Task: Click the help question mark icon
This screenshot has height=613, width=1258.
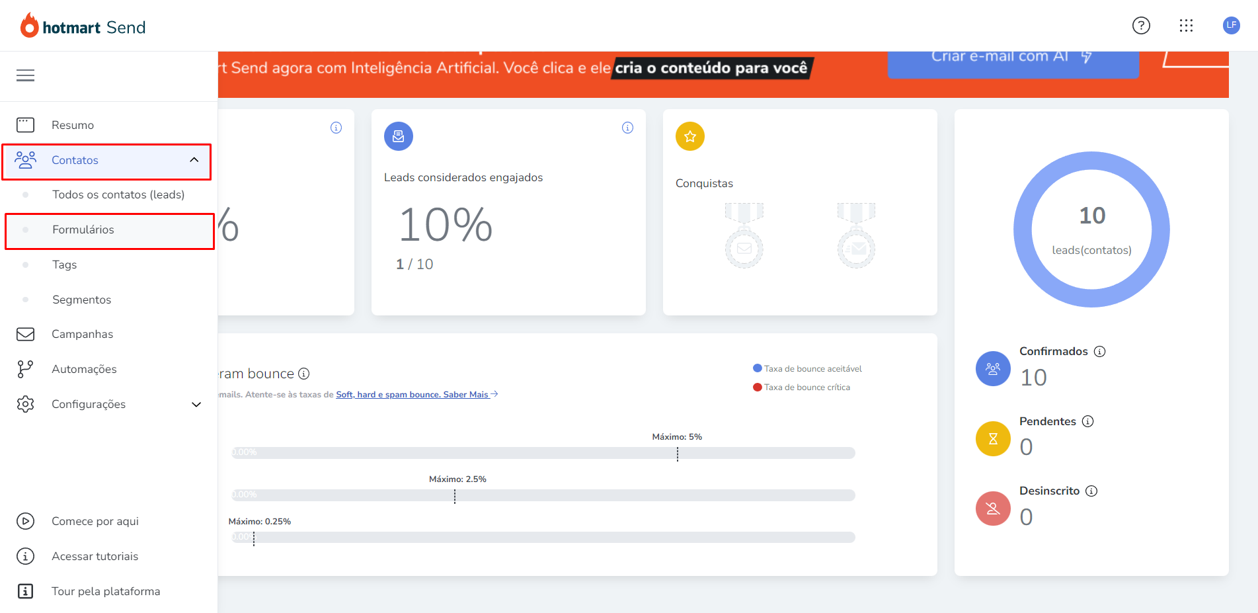Action: 1141,25
